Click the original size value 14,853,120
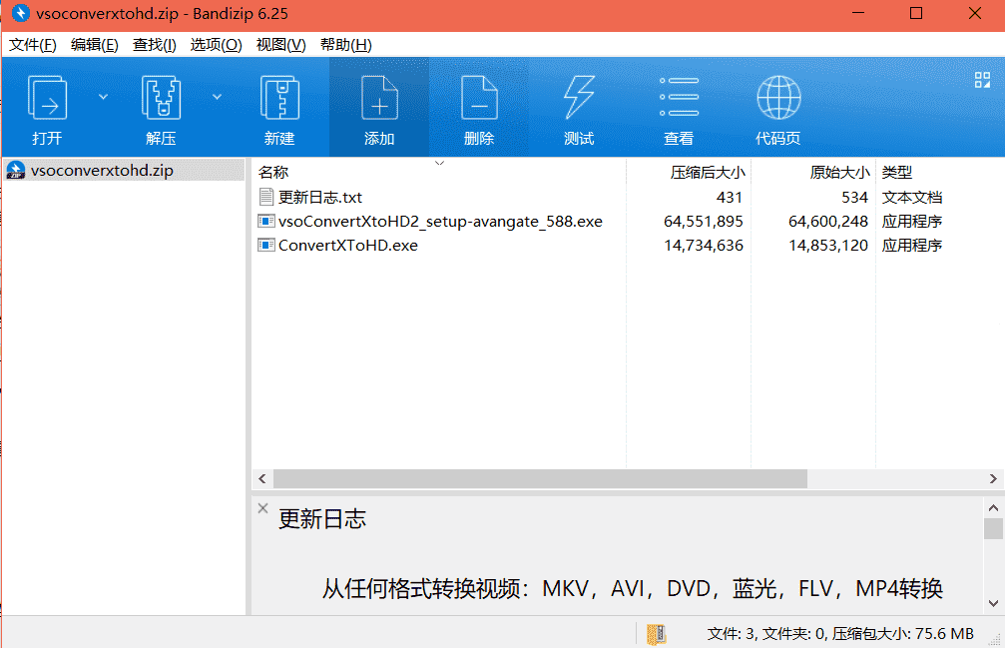The width and height of the screenshot is (1005, 648). [828, 246]
